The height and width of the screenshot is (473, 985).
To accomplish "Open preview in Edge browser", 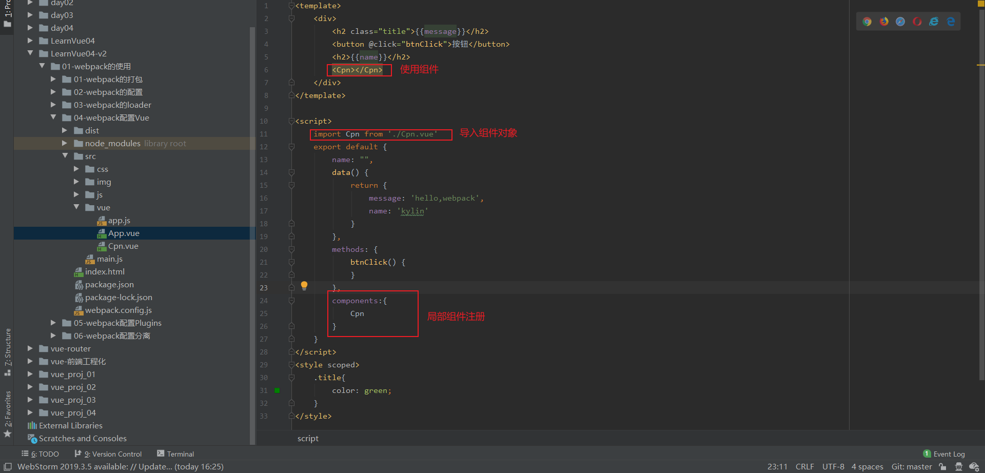I will [x=951, y=22].
